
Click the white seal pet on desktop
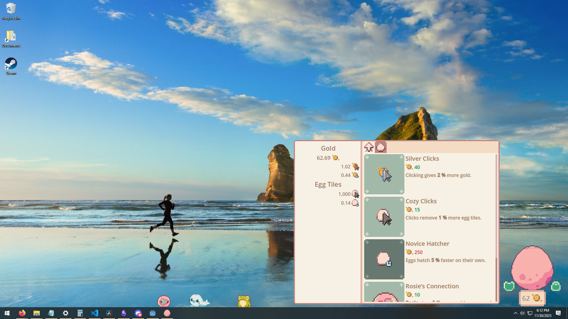[x=199, y=301]
